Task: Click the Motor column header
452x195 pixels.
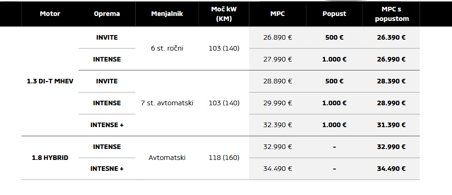Action: pos(50,14)
